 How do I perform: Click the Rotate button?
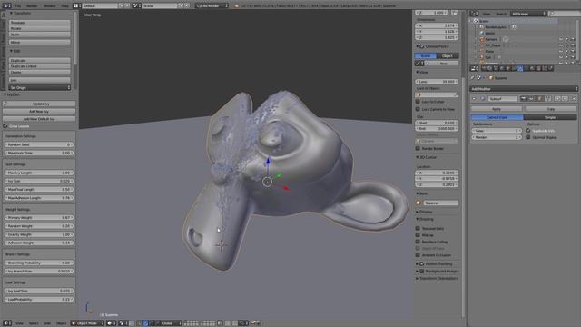point(39,28)
